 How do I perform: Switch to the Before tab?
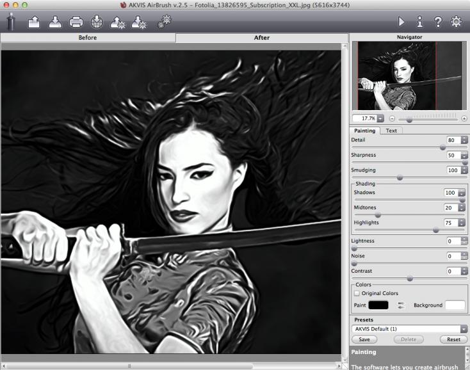[88, 38]
